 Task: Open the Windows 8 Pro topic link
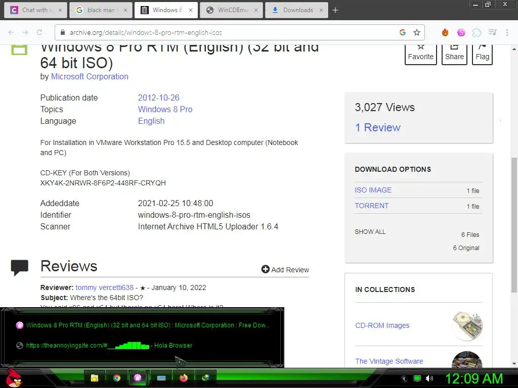pos(165,109)
